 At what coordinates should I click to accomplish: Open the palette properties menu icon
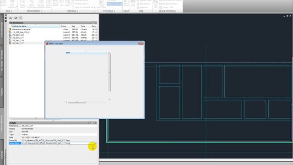6,21
